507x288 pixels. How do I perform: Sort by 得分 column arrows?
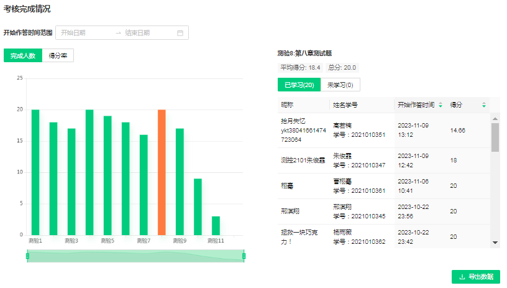(x=483, y=105)
